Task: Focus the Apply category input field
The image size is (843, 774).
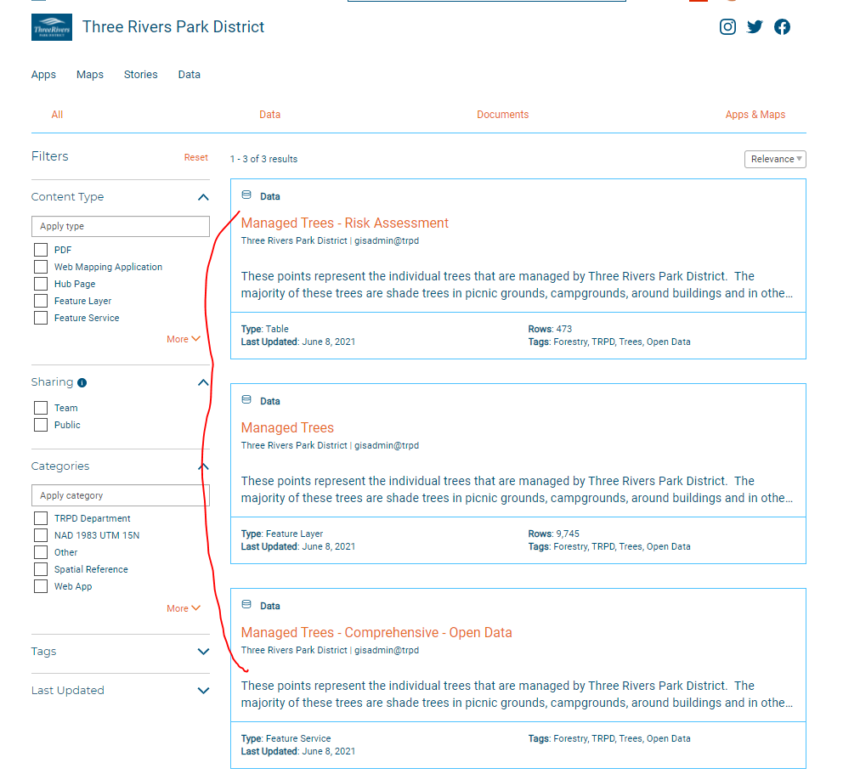Action: [121, 495]
